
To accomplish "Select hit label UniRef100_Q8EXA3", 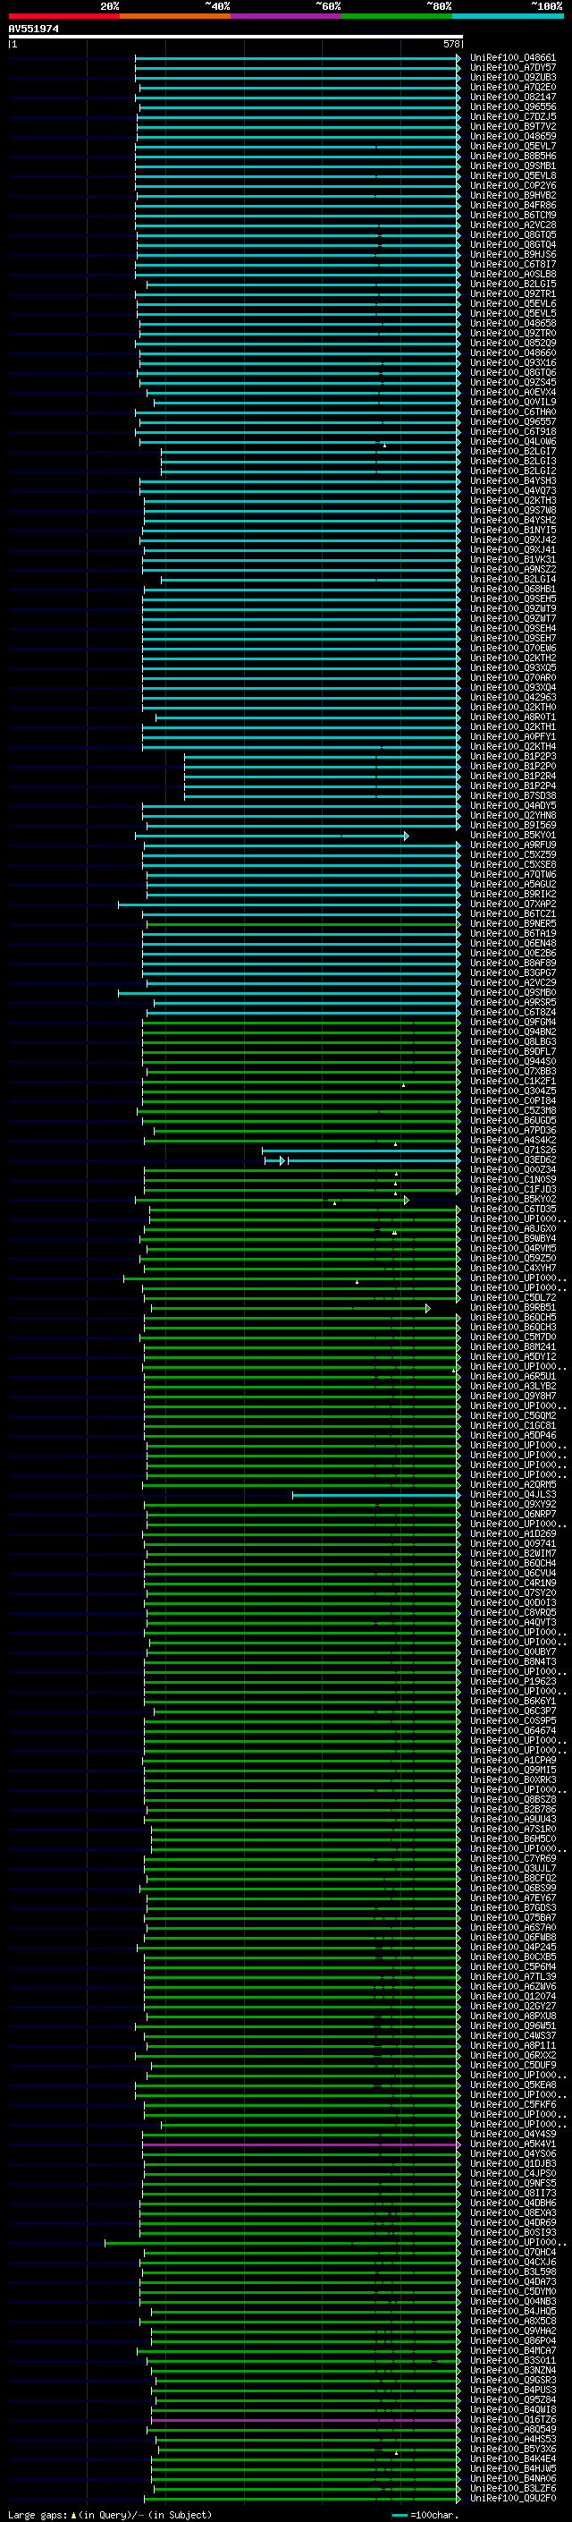I will pyautogui.click(x=512, y=2212).
